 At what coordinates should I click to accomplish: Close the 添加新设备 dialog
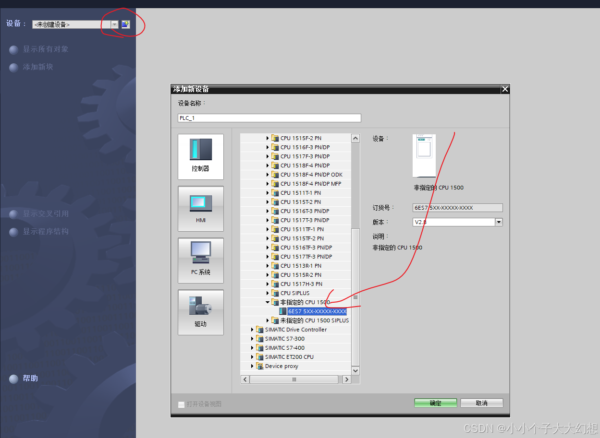(505, 89)
